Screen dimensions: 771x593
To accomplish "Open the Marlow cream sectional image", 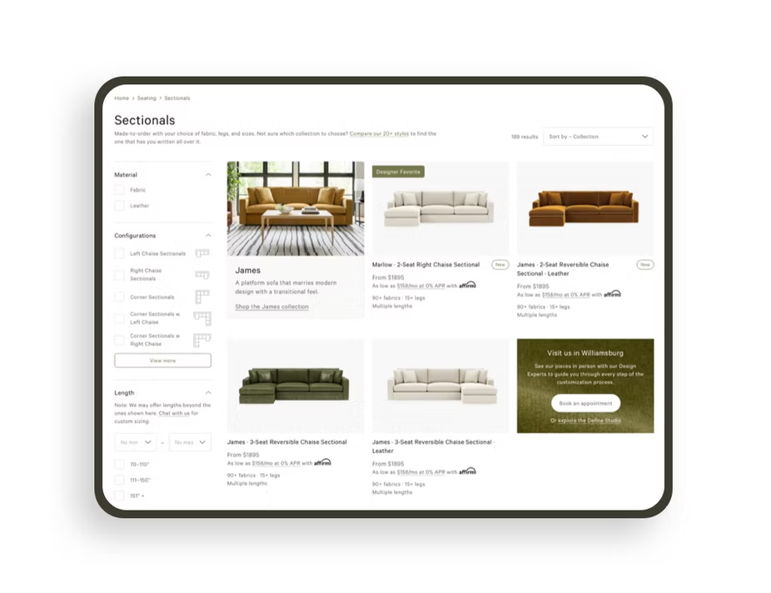I will (440, 208).
